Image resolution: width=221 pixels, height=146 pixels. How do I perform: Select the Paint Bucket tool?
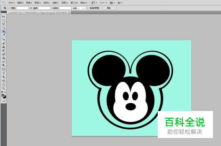click(4, 58)
